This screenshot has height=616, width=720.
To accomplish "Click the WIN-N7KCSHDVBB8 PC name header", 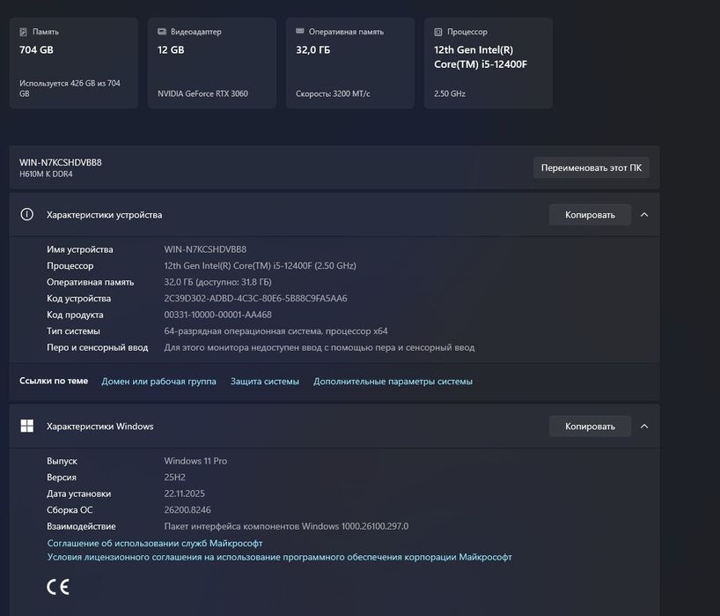I will tap(61, 162).
